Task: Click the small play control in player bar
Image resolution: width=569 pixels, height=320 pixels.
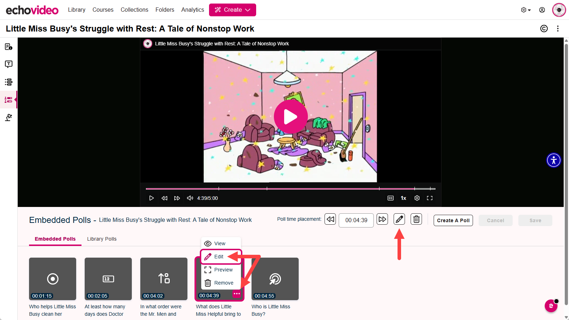Action: (151, 198)
